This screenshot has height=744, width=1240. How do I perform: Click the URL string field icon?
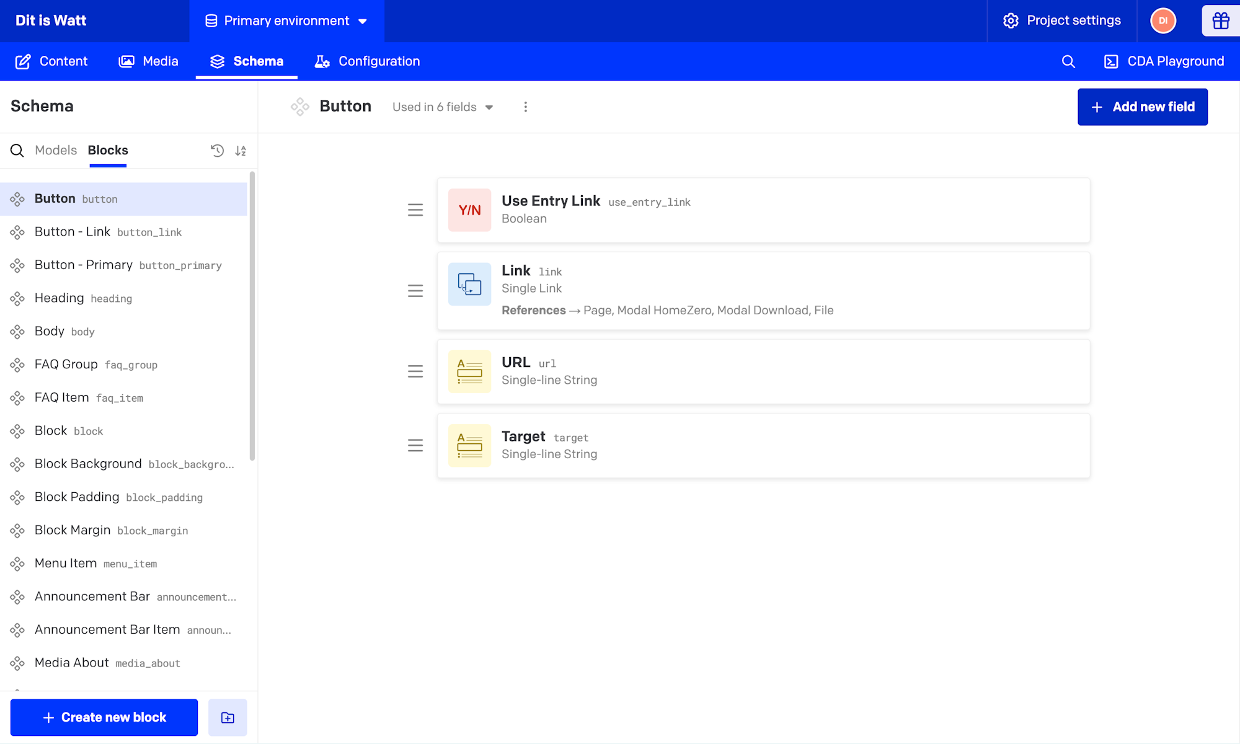tap(469, 371)
